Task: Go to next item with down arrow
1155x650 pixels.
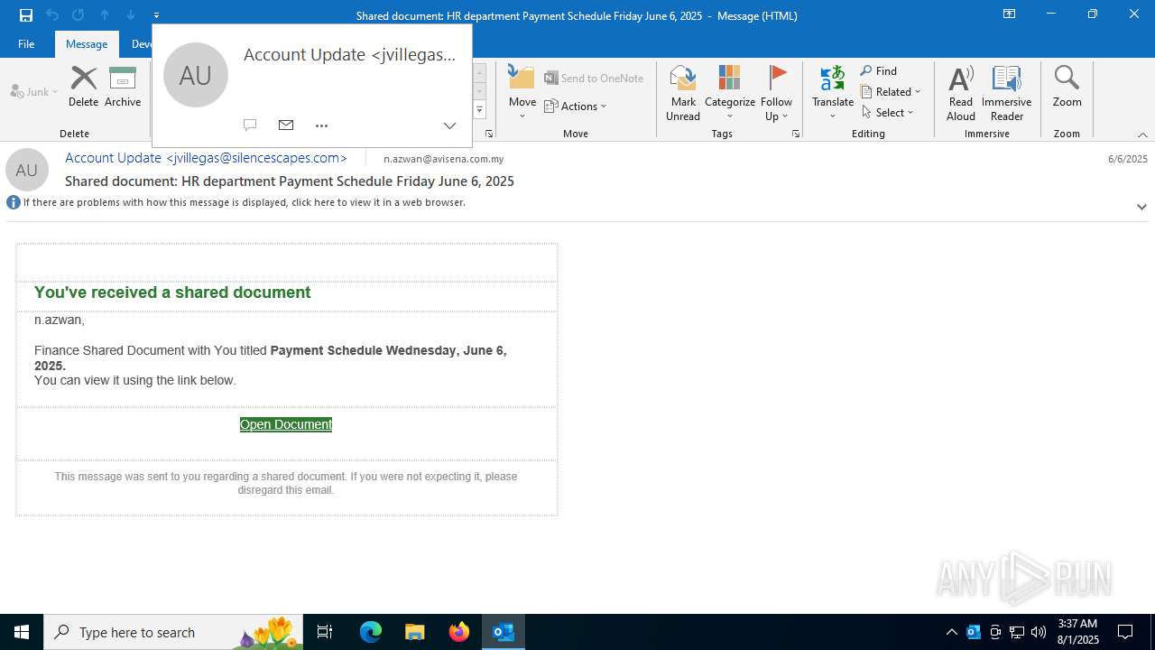Action: click(130, 14)
